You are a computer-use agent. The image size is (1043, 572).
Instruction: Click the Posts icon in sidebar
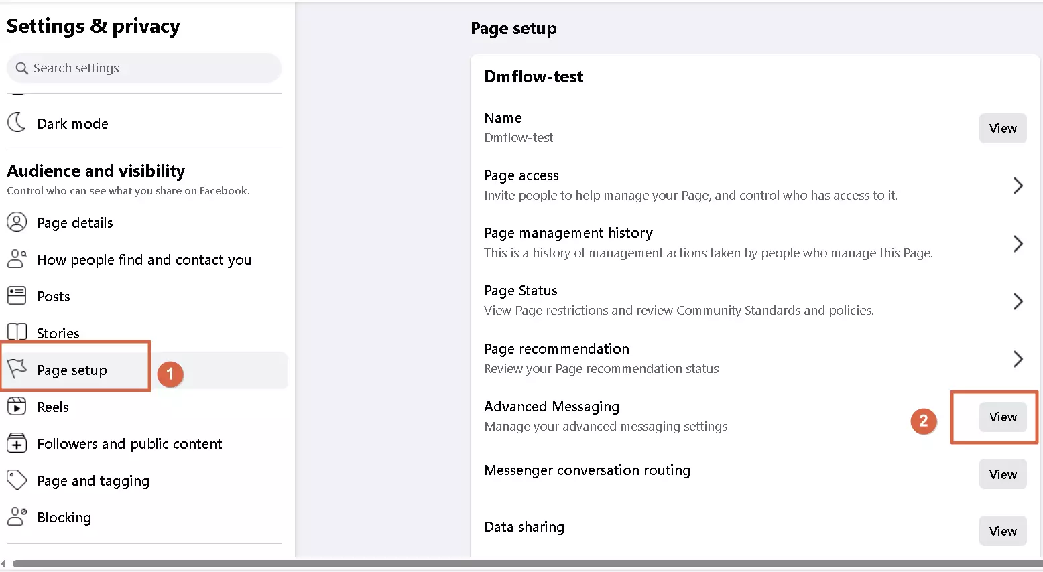coord(17,295)
